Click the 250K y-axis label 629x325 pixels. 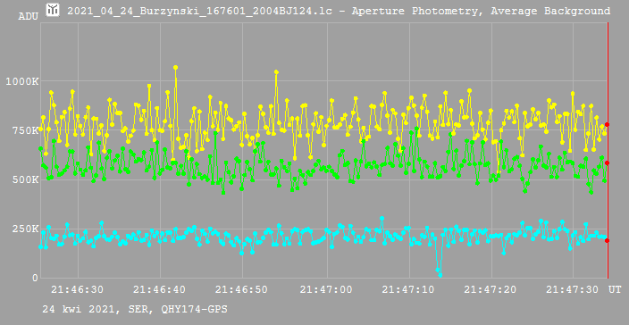(25, 229)
